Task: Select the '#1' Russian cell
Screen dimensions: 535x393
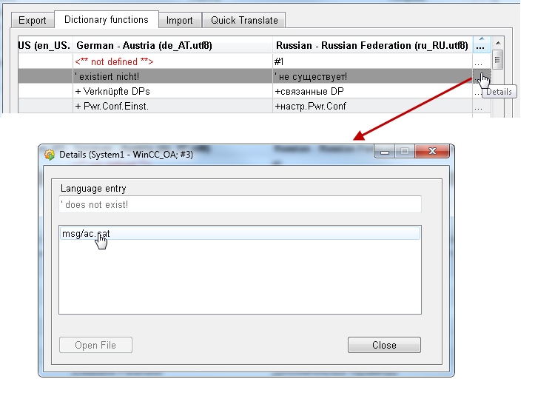Action: coord(373,61)
